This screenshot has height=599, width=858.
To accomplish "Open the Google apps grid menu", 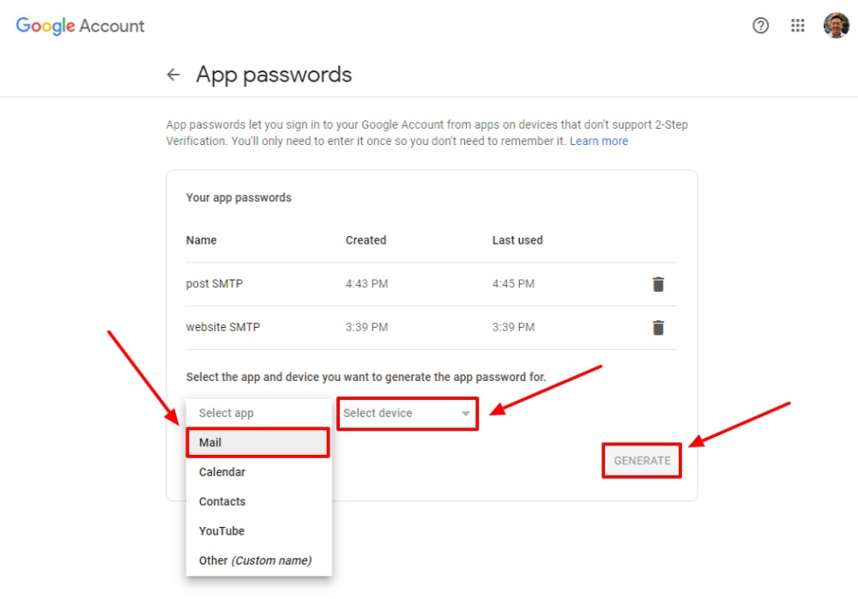I will (798, 25).
